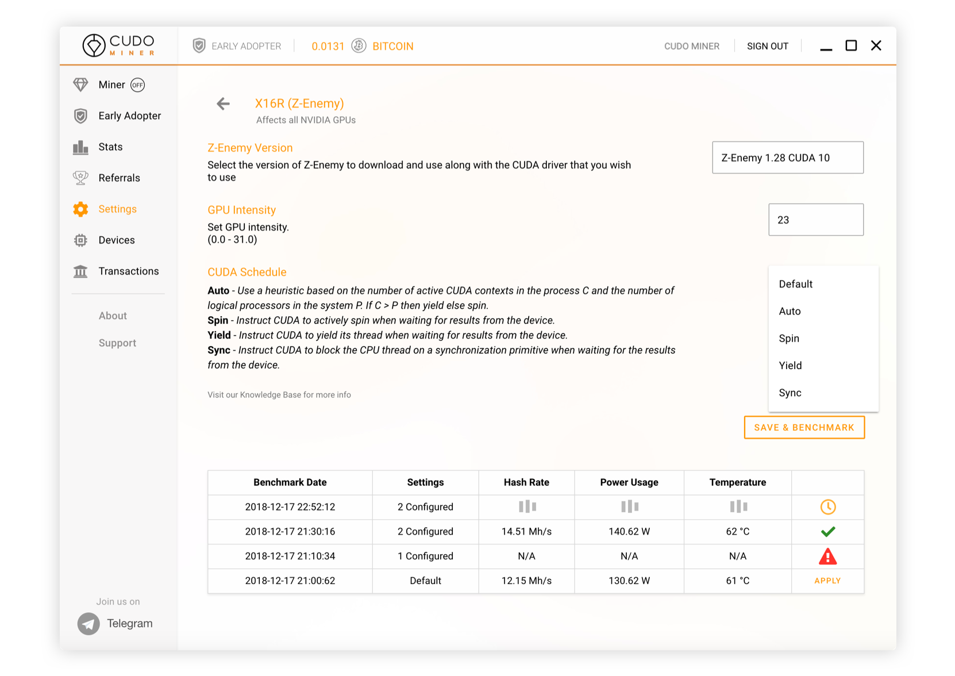
Task: Choose Spin from CUDA Schedule list
Action: tap(823, 339)
